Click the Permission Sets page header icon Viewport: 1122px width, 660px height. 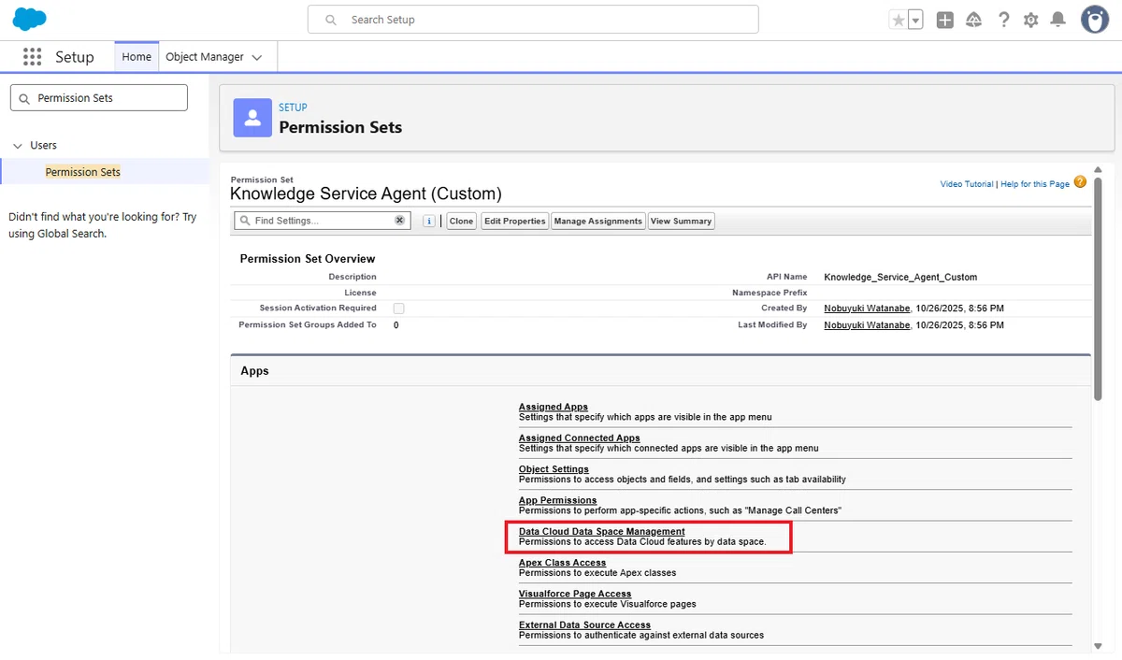click(x=252, y=117)
